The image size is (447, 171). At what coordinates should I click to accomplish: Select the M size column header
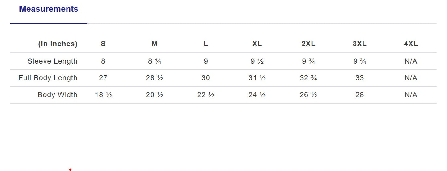pos(155,44)
